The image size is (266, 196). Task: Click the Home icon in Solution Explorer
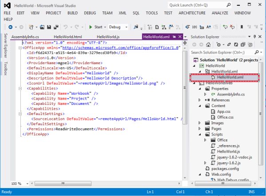click(x=208, y=45)
